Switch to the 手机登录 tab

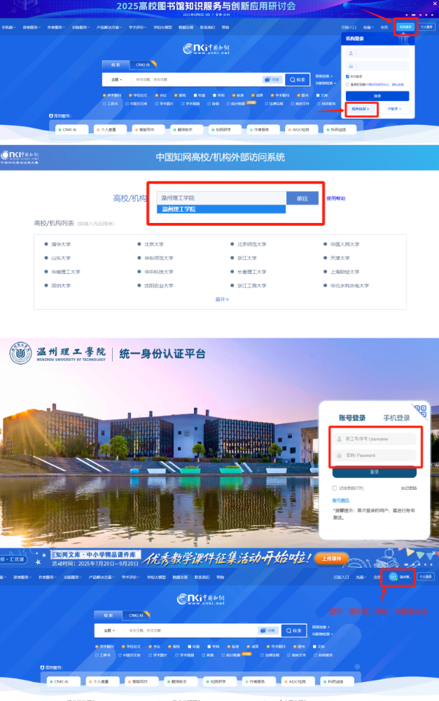click(x=396, y=418)
